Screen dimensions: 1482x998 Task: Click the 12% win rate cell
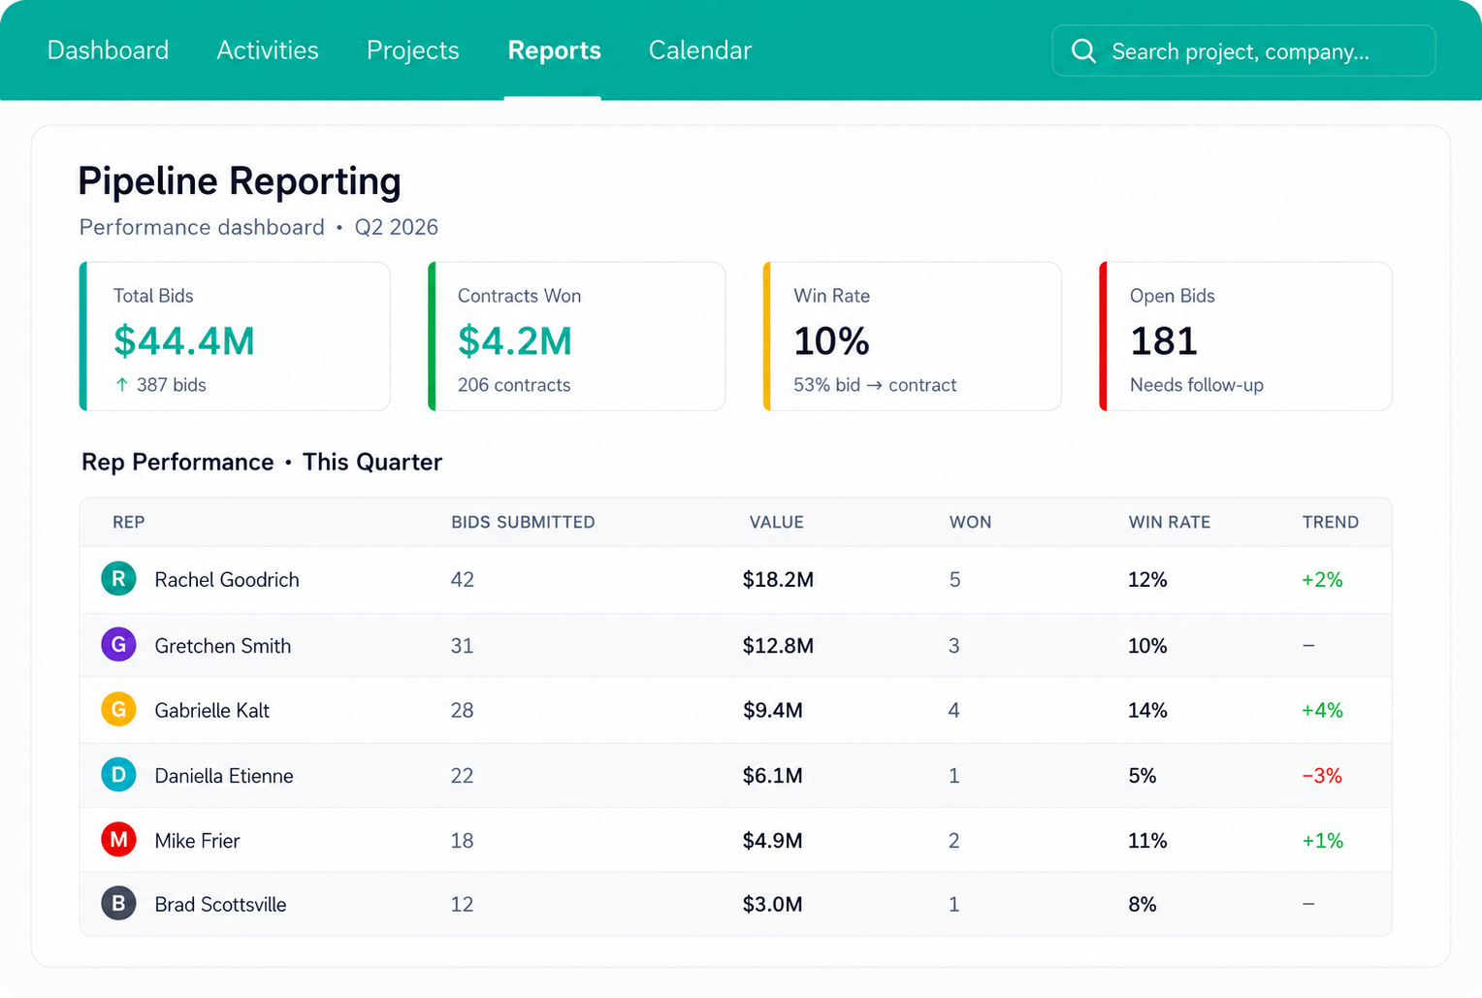click(1147, 580)
